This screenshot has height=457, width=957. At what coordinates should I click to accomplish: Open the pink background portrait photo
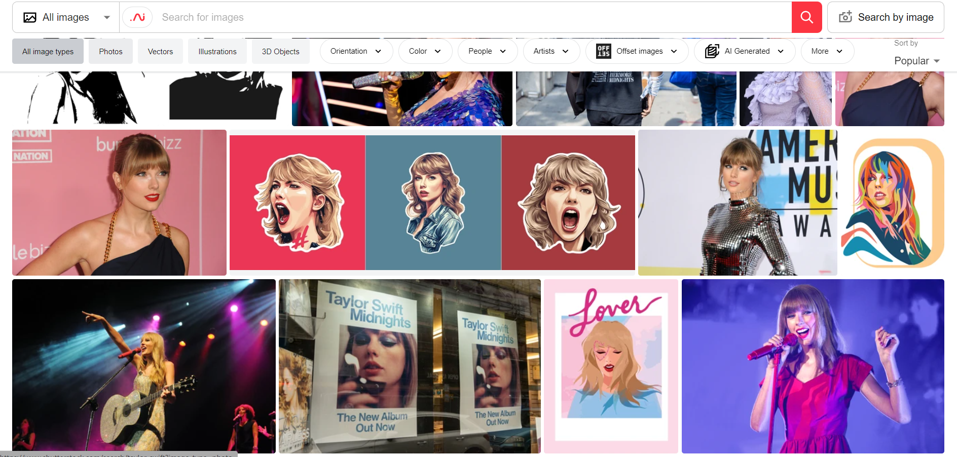coord(119,203)
